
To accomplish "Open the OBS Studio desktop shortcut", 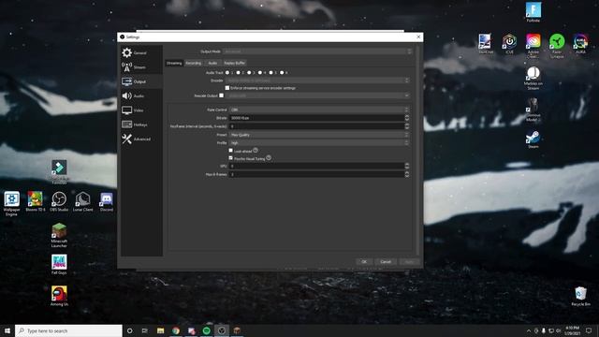I will pos(59,201).
